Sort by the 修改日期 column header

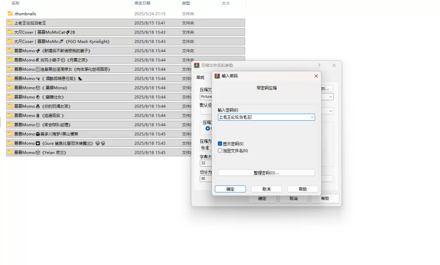[x=142, y=3]
